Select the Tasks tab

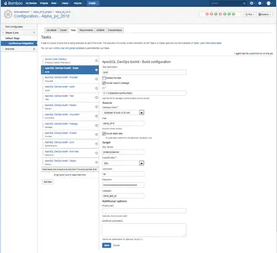[73, 30]
